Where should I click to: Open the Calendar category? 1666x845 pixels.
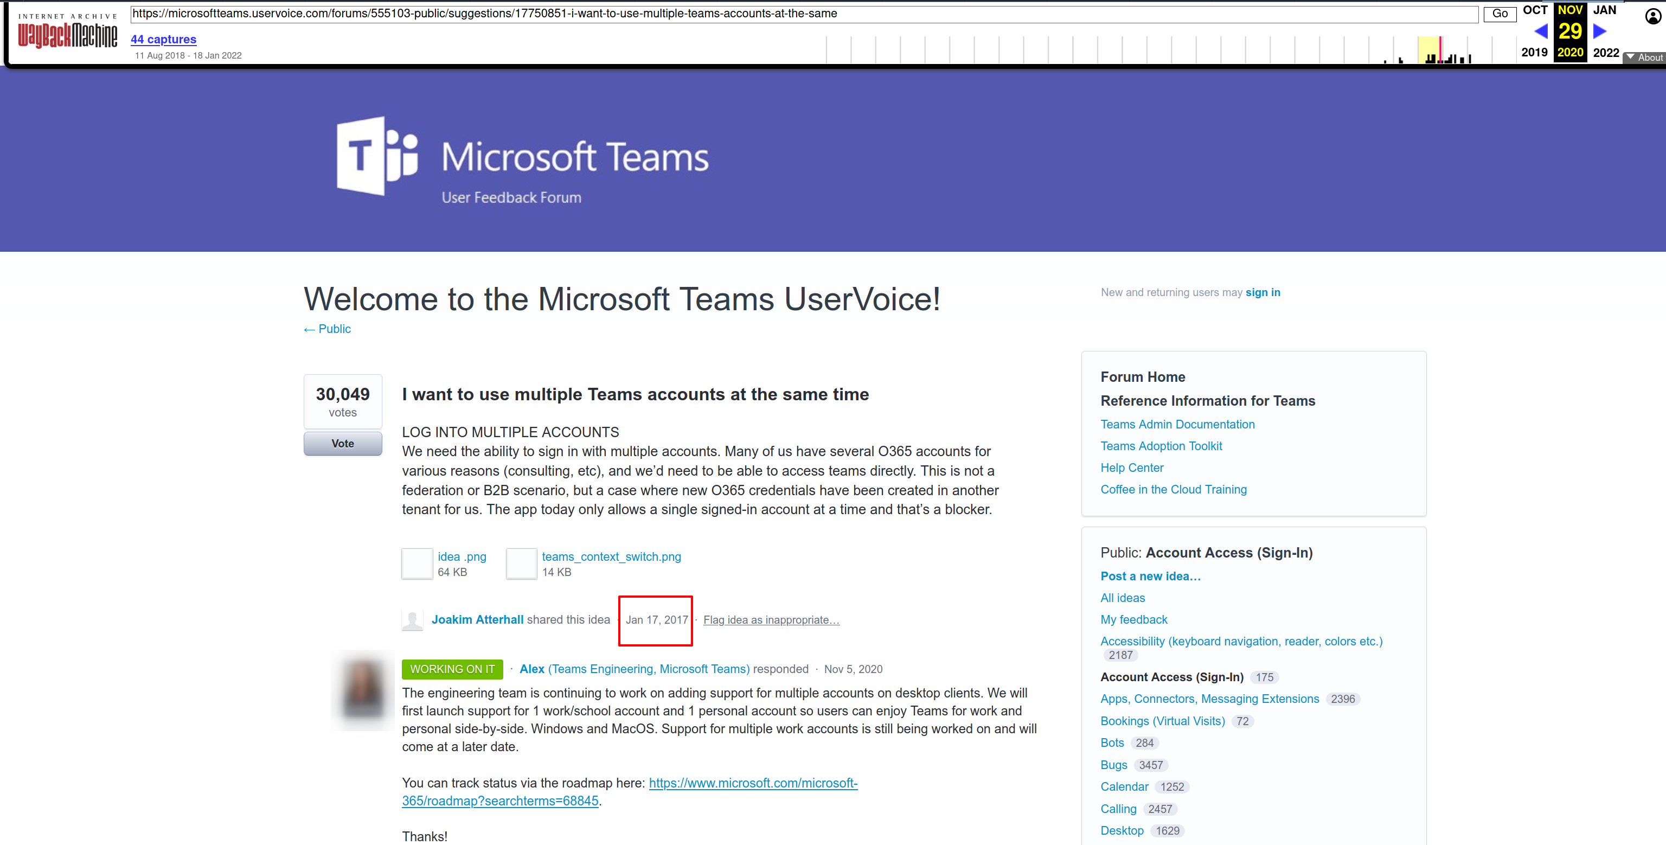click(1124, 787)
